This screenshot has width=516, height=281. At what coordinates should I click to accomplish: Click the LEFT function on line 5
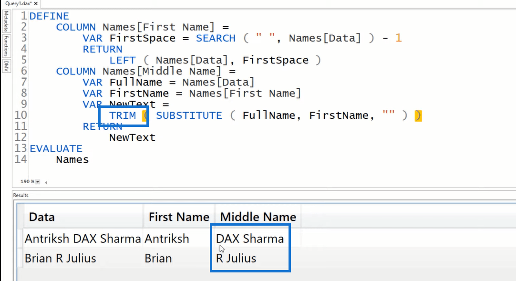click(123, 60)
